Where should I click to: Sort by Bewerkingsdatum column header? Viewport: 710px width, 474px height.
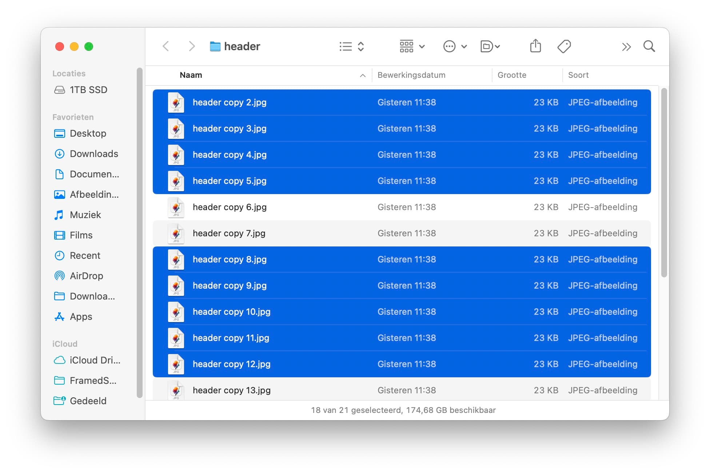pos(411,75)
